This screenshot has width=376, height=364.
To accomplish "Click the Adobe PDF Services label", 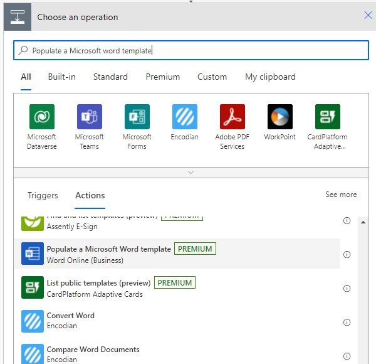I will pyautogui.click(x=232, y=142).
